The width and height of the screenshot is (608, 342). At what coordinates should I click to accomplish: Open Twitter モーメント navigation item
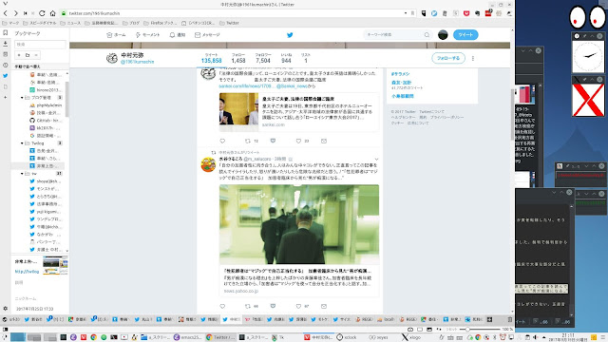tap(147, 35)
